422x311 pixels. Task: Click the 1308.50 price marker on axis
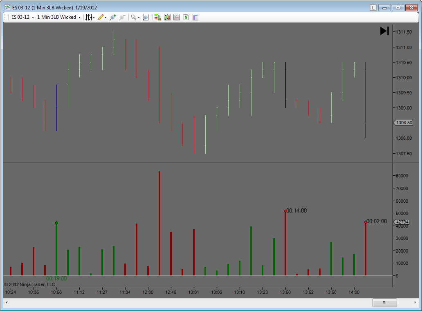point(403,123)
